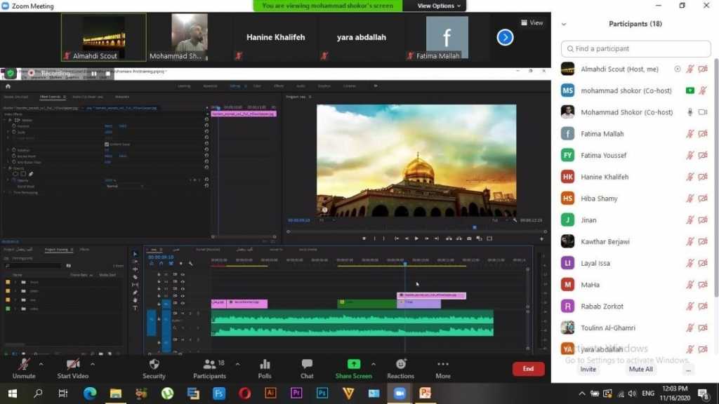The image size is (719, 404).
Task: Click the Mute All button
Action: tap(640, 369)
